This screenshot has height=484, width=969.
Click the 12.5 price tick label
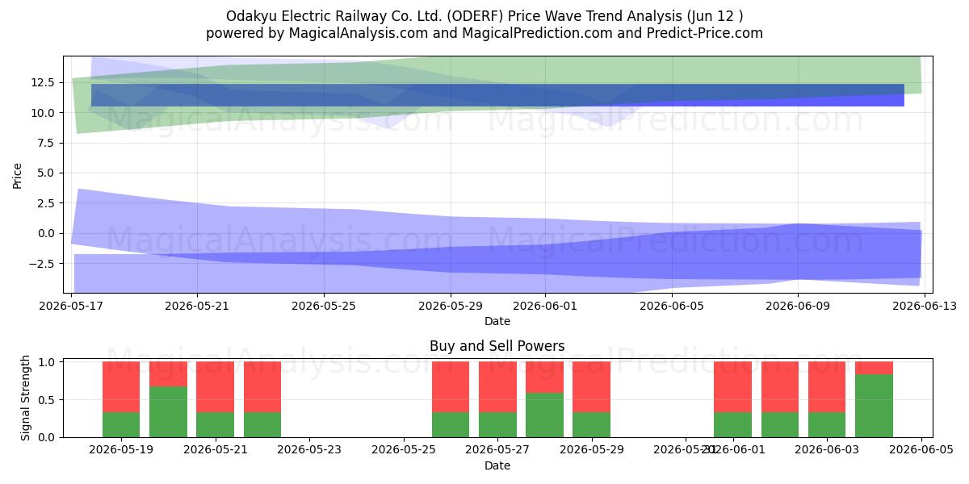pos(42,82)
